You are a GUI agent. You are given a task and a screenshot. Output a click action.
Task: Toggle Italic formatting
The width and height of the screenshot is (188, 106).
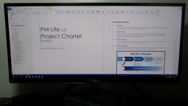click(x=19, y=13)
